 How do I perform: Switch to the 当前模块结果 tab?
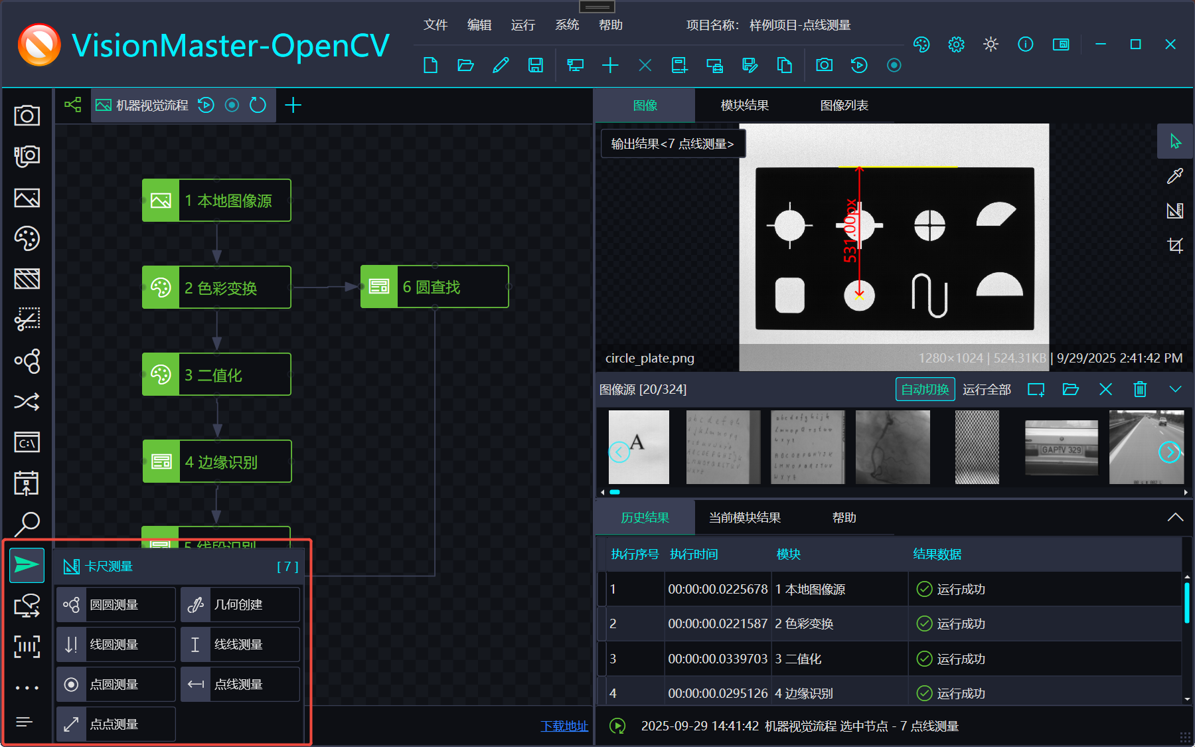(x=745, y=517)
